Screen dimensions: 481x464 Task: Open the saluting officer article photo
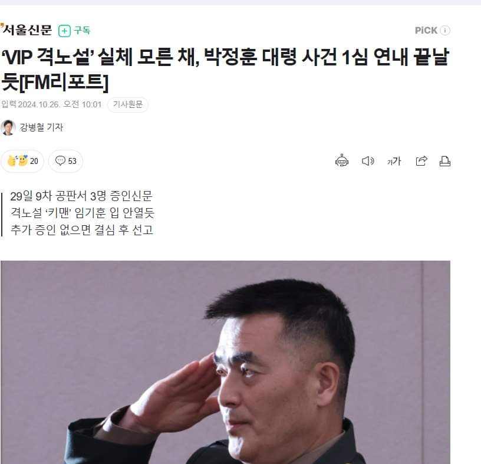coord(225,362)
